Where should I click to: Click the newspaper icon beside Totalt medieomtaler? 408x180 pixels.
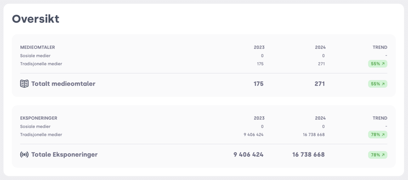click(x=24, y=84)
